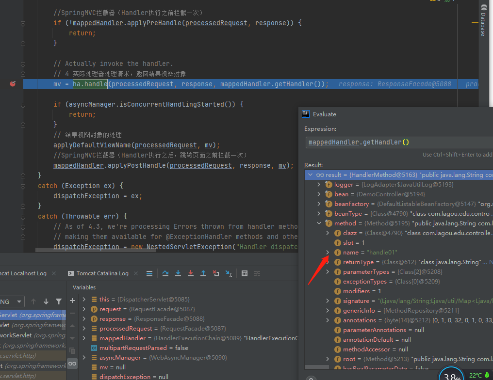Click the Step Into down-arrow icon
Image resolution: width=493 pixels, height=380 pixels.
click(x=179, y=273)
